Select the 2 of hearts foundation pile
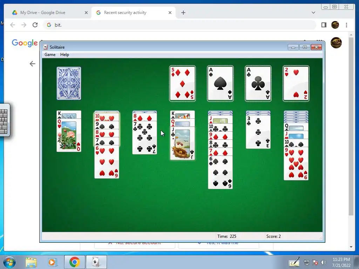This screenshot has height=269, width=359. click(296, 83)
